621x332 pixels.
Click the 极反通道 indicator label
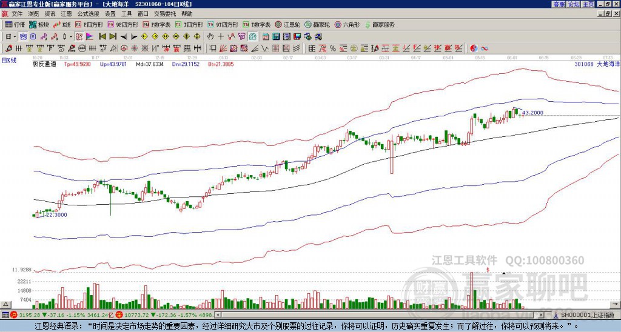coord(44,64)
